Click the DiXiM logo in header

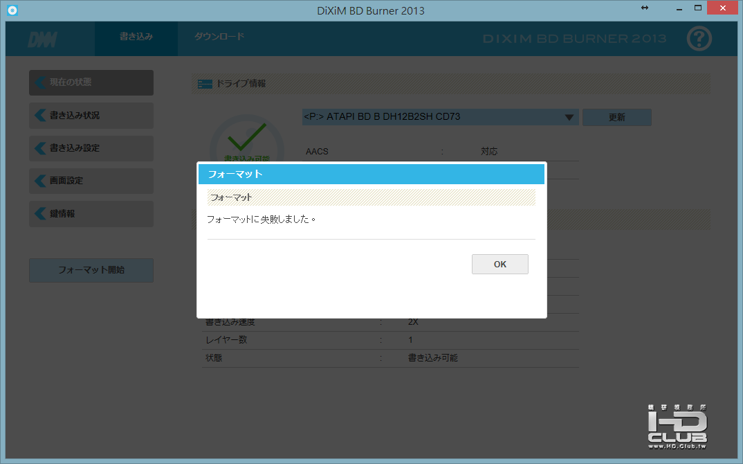coord(43,40)
